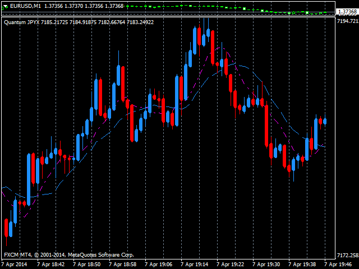This screenshot has height=269, width=359.
Task: Click the 7194.721 price scale label
Action: click(347, 21)
